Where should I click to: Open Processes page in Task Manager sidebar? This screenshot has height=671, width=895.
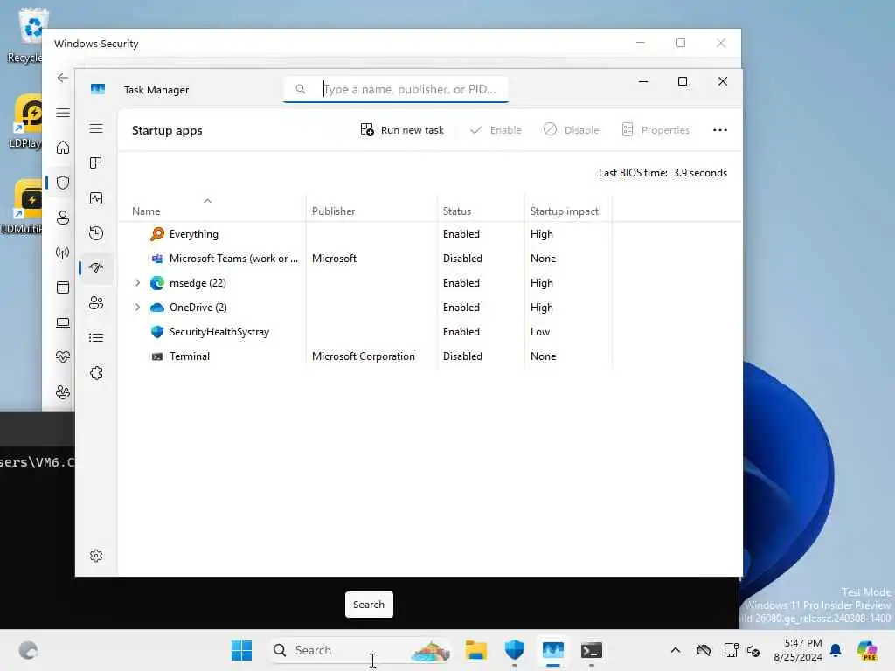96,163
